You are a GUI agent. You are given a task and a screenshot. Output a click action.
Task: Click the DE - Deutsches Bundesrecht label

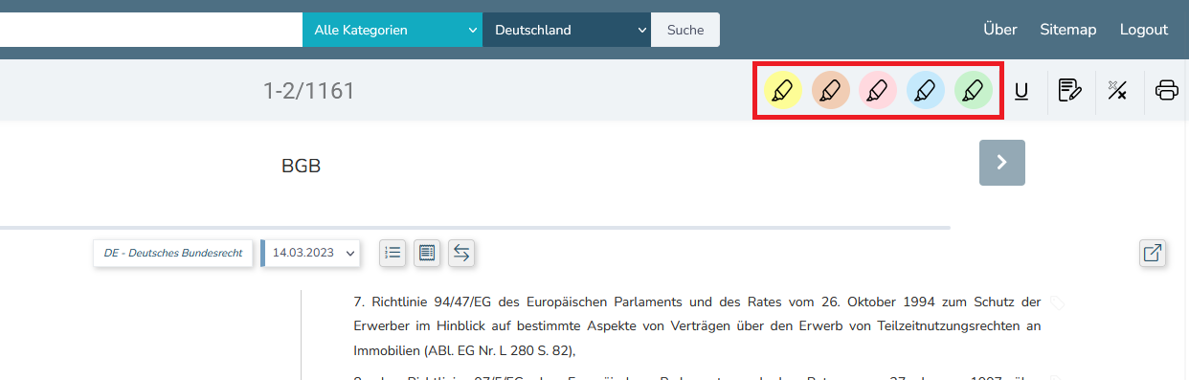pos(173,254)
